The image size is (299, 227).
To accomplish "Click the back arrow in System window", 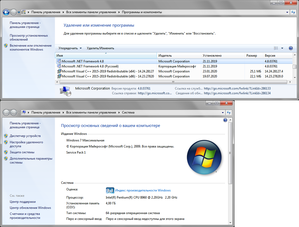I will tap(6, 112).
